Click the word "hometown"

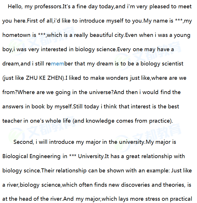(16, 35)
